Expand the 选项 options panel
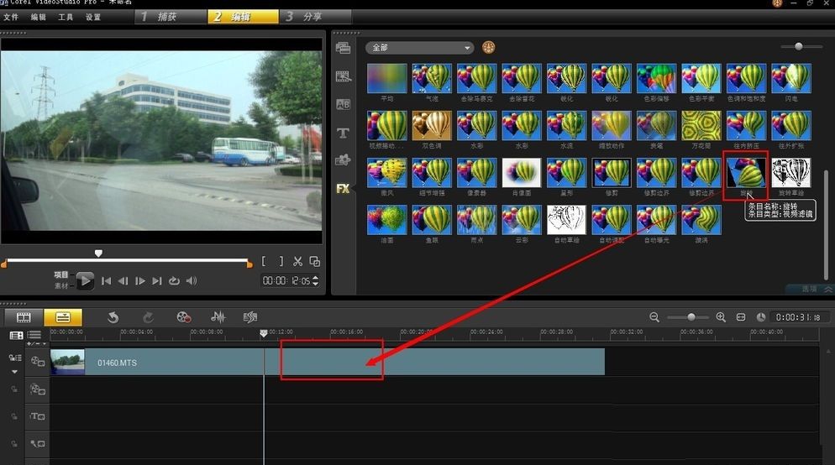 pos(810,289)
